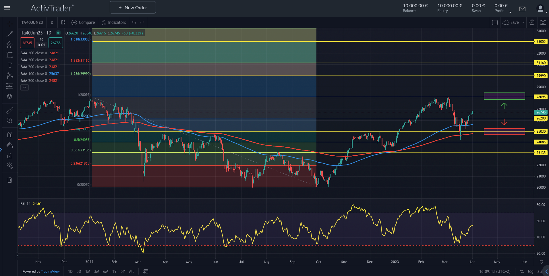
Task: Hide all drawings with eye icon
Action: pyautogui.click(x=10, y=165)
